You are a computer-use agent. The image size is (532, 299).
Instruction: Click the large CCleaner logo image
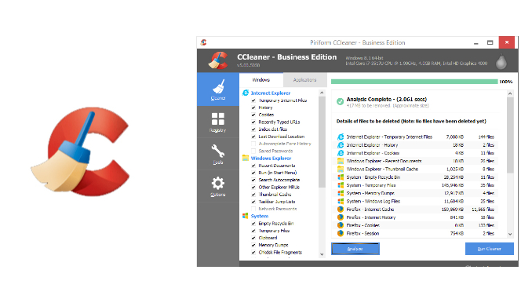[x=80, y=151]
